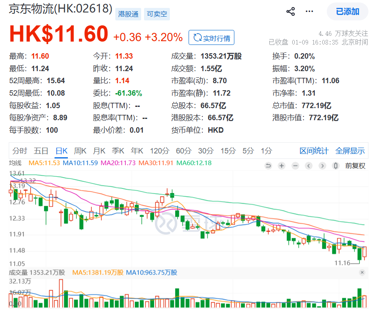Screen dimensions: 373x309
Task: Switch to the 60分 chart tab
Action: coord(184,151)
